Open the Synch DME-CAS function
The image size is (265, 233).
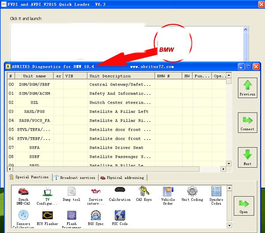click(23, 196)
